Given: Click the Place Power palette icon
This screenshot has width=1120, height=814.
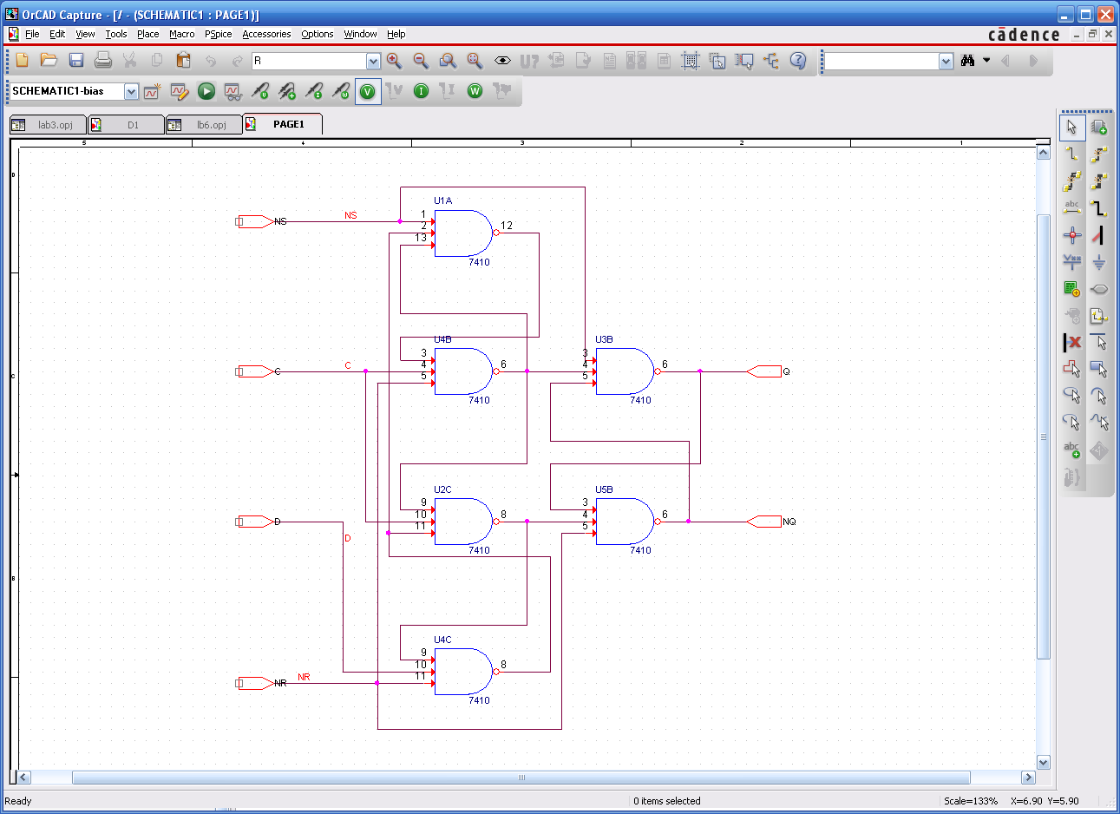Looking at the screenshot, I should tap(1072, 262).
